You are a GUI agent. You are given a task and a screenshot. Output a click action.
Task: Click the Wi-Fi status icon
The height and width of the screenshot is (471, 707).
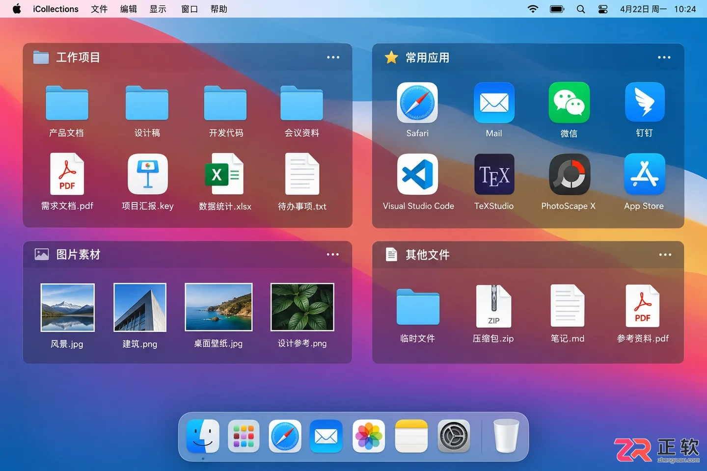(x=533, y=9)
